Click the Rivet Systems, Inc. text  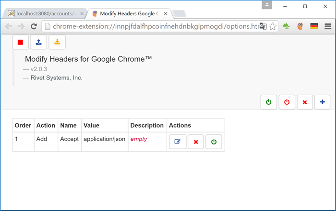click(56, 78)
